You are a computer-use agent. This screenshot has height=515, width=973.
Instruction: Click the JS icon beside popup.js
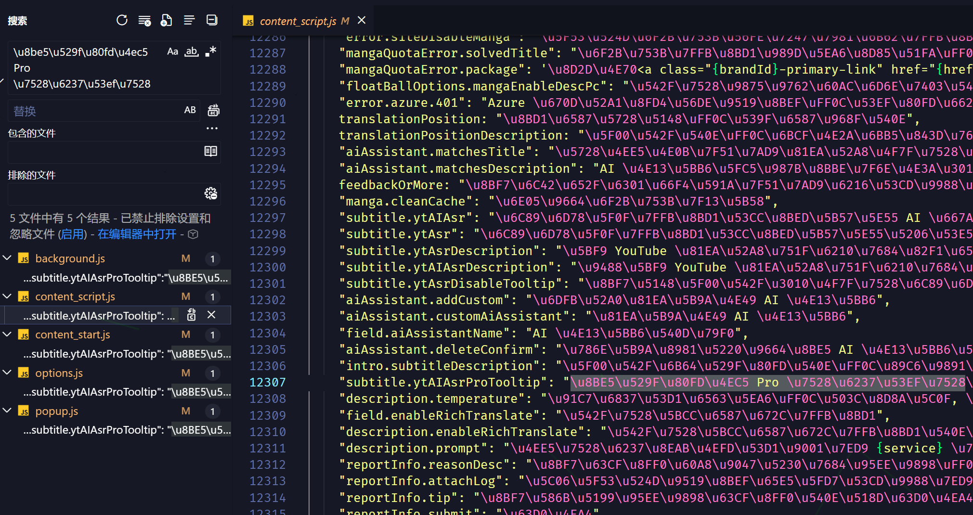coord(24,411)
